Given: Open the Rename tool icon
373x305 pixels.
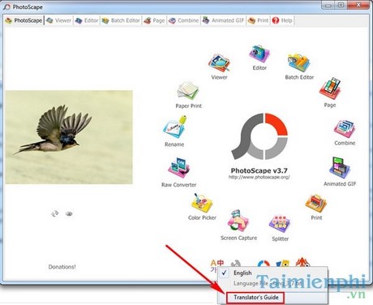Looking at the screenshot, I should pyautogui.click(x=175, y=127).
